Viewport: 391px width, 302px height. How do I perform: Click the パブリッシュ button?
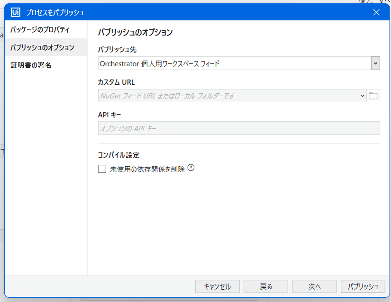point(363,286)
